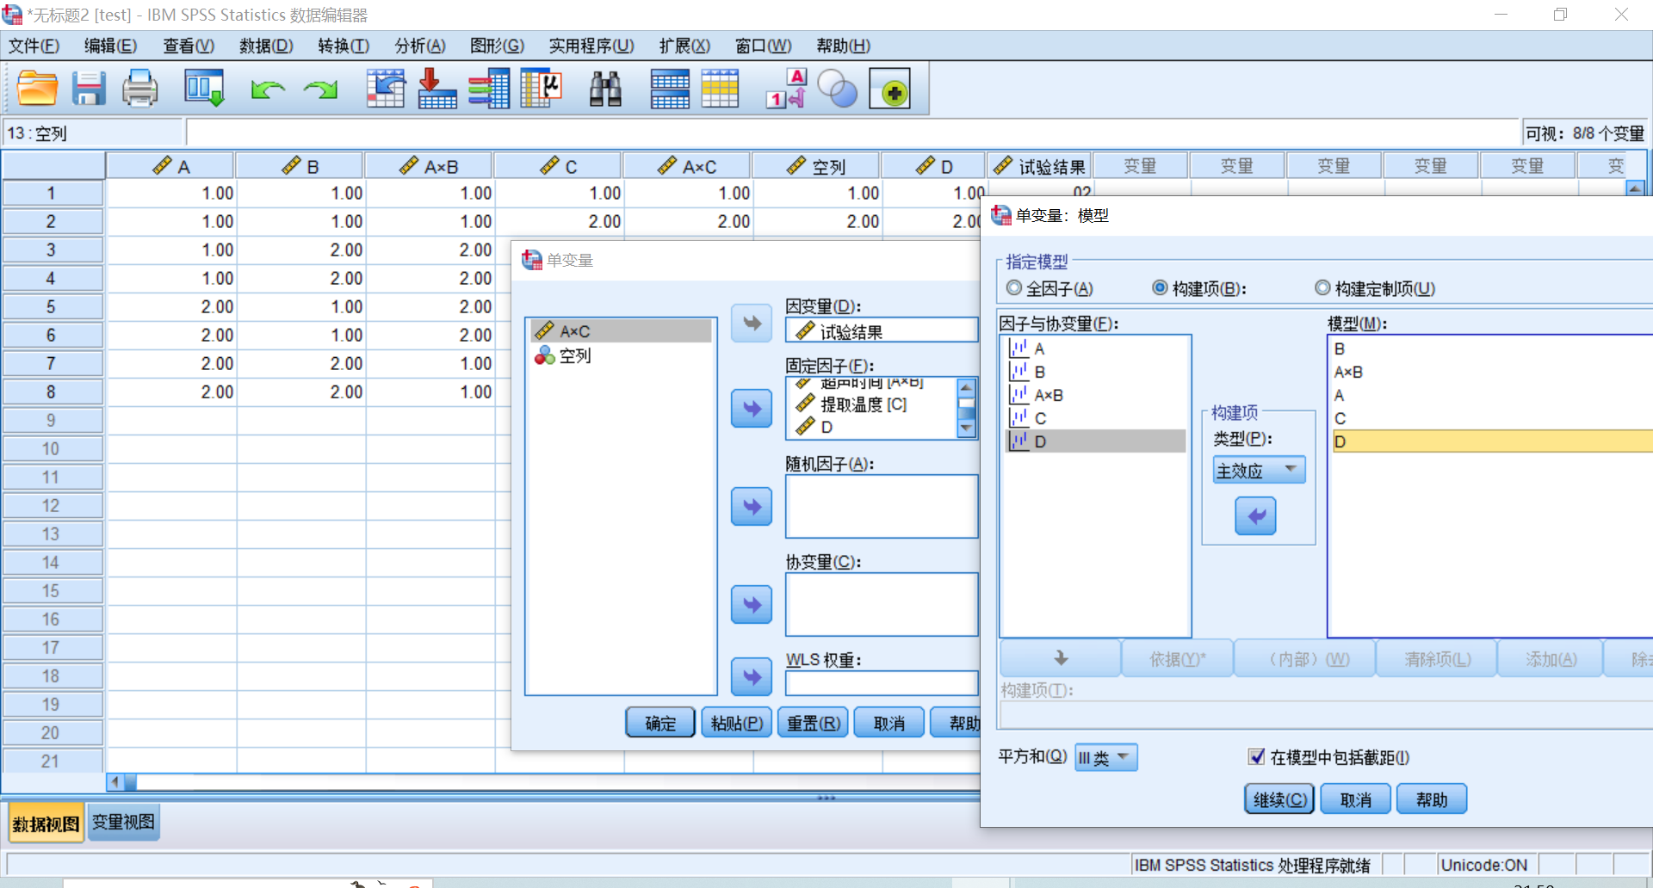
Task: Click the Recall dialog icon in toolbar
Action: [x=204, y=89]
